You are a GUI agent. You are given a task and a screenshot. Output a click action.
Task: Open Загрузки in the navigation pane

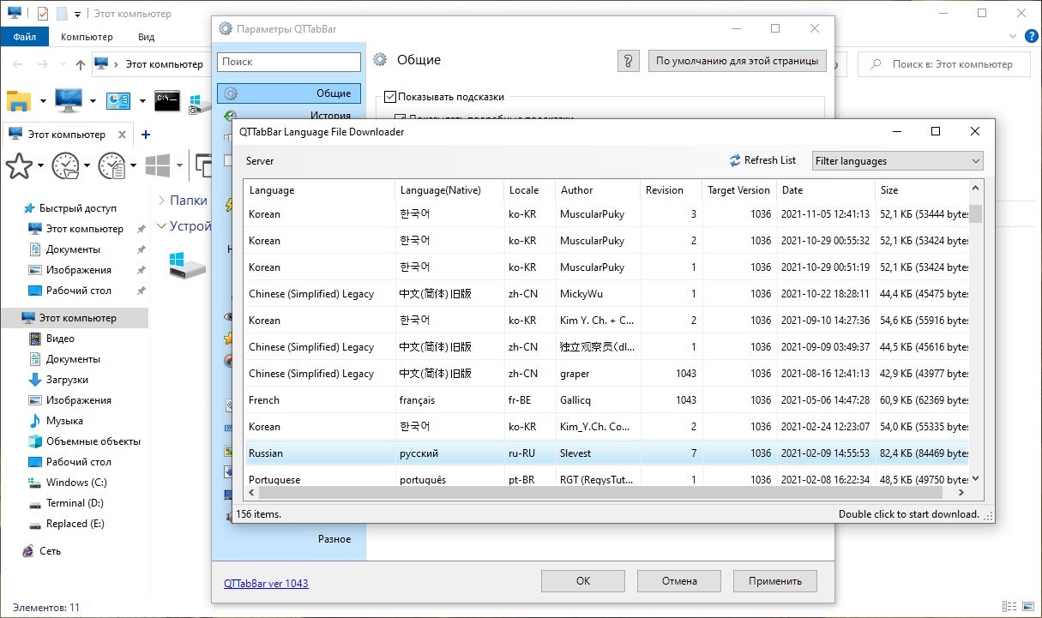(67, 380)
